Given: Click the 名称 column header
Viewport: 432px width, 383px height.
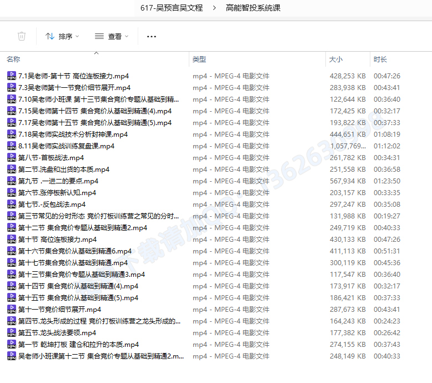Looking at the screenshot, I should (14, 59).
